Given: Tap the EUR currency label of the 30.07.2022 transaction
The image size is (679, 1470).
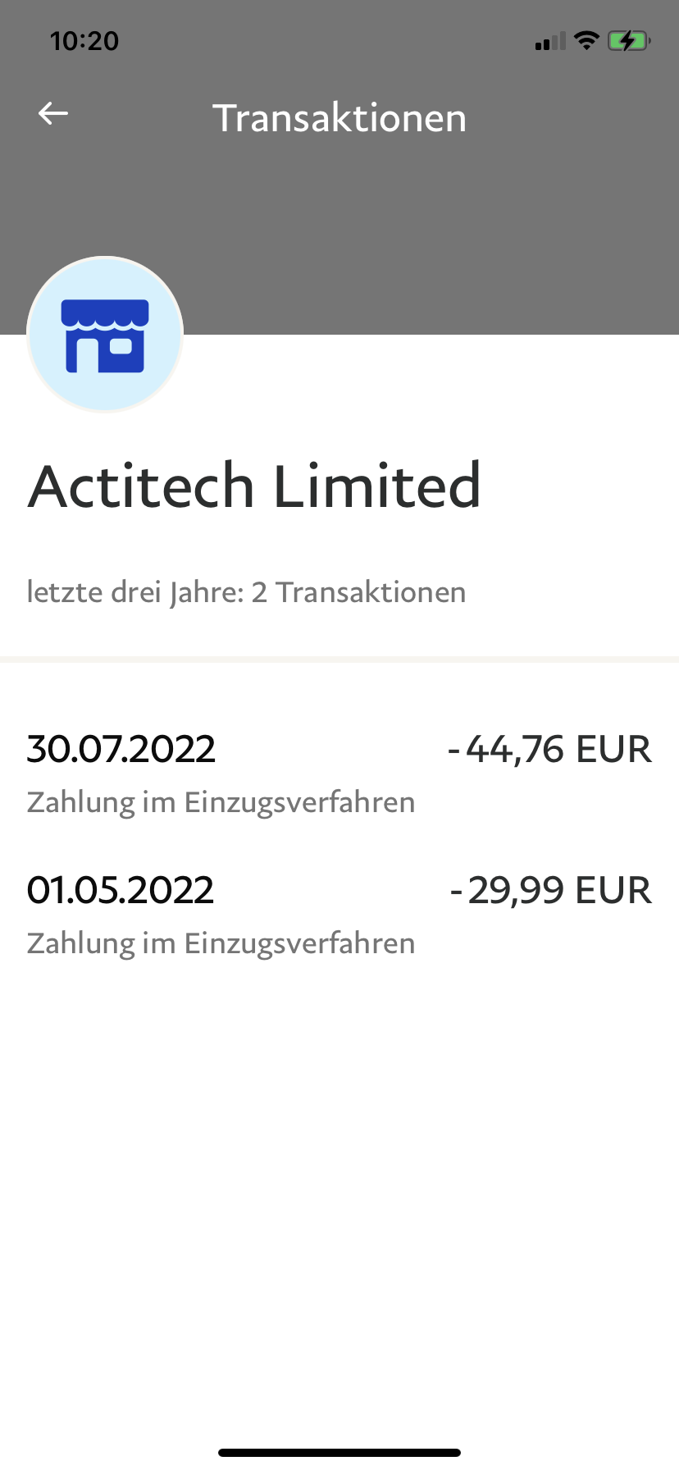Looking at the screenshot, I should coord(613,749).
